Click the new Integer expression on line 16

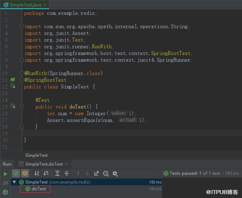[104, 114]
